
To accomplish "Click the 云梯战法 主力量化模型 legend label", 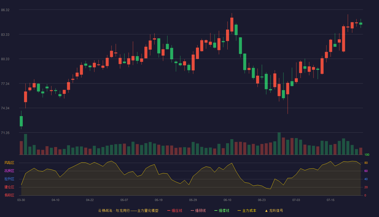I will 128,210.
